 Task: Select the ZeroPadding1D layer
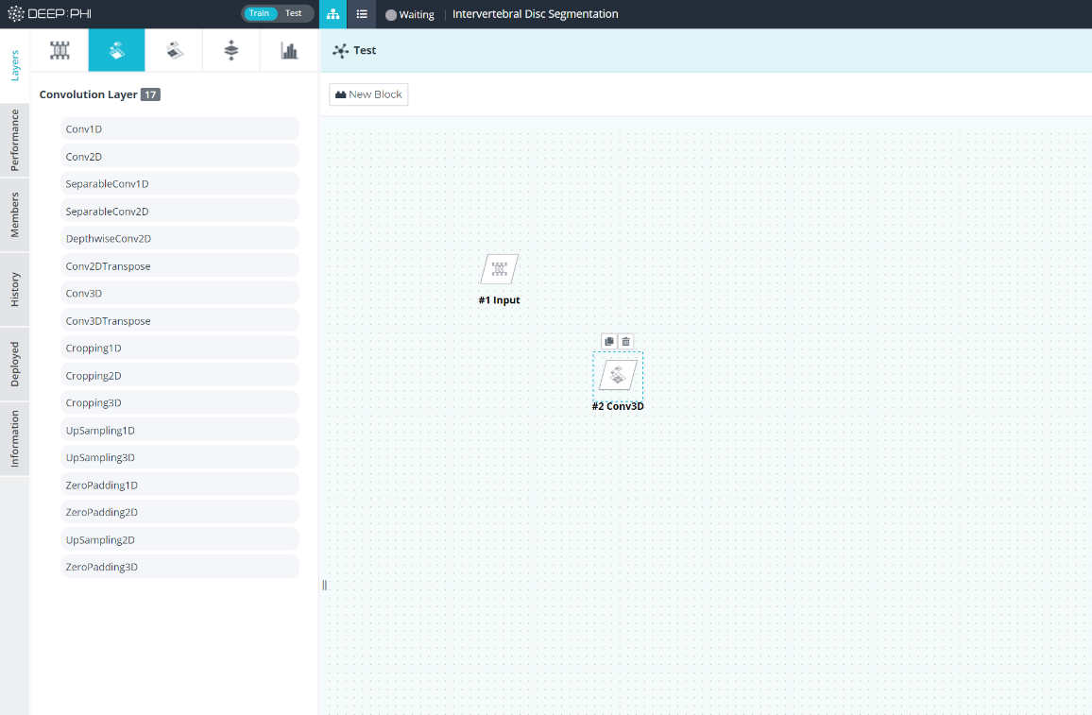click(x=179, y=485)
